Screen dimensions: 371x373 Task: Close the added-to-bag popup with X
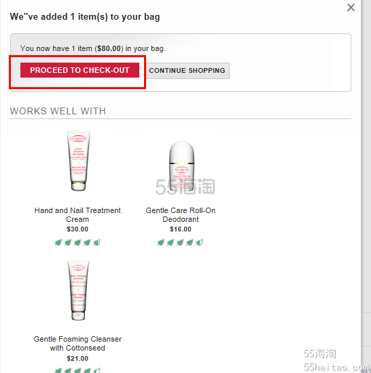[351, 7]
